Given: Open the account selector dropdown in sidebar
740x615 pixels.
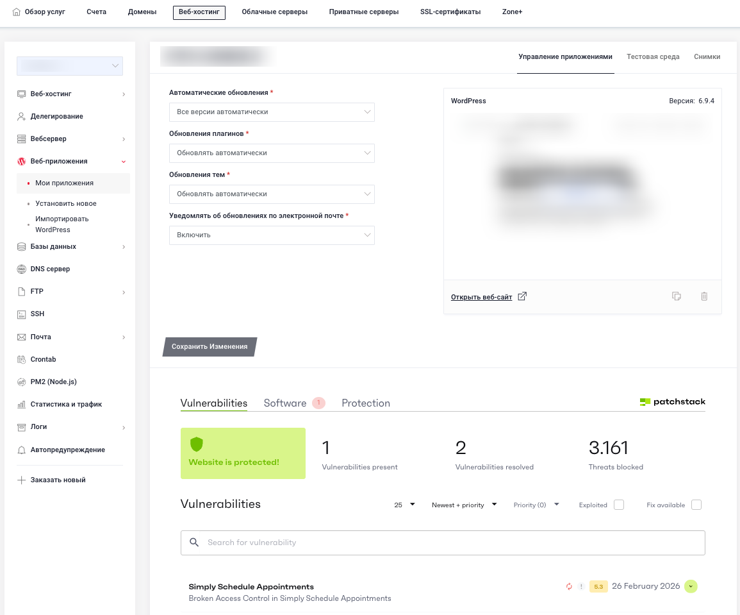Looking at the screenshot, I should (x=70, y=66).
